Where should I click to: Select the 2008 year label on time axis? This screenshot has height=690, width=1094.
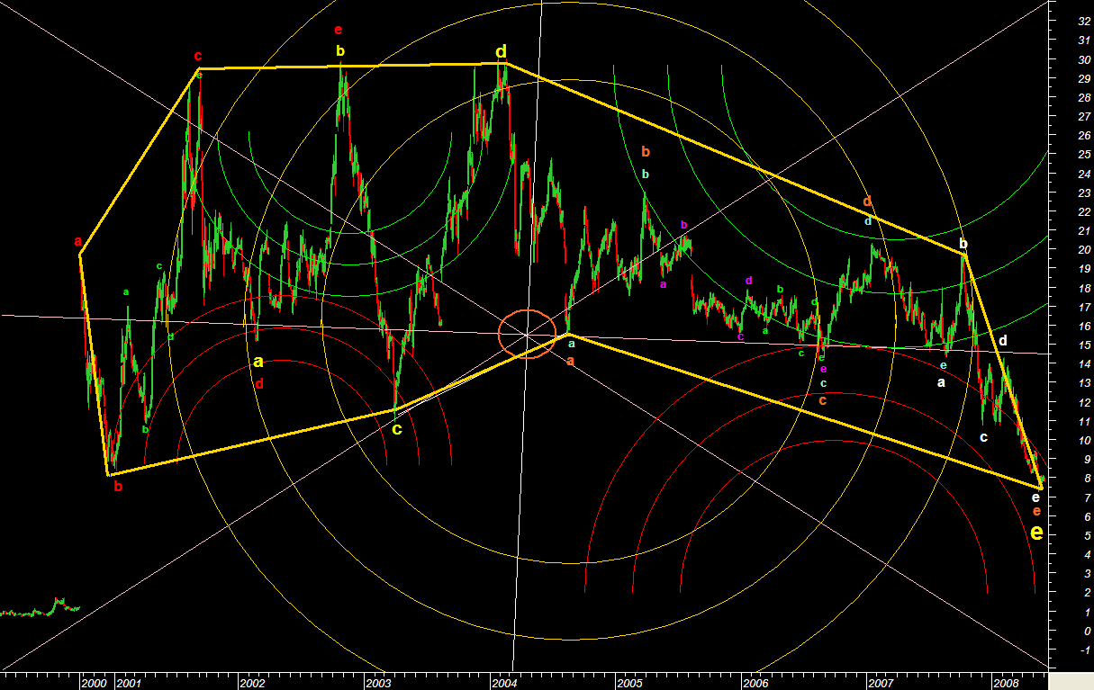[x=1005, y=684]
